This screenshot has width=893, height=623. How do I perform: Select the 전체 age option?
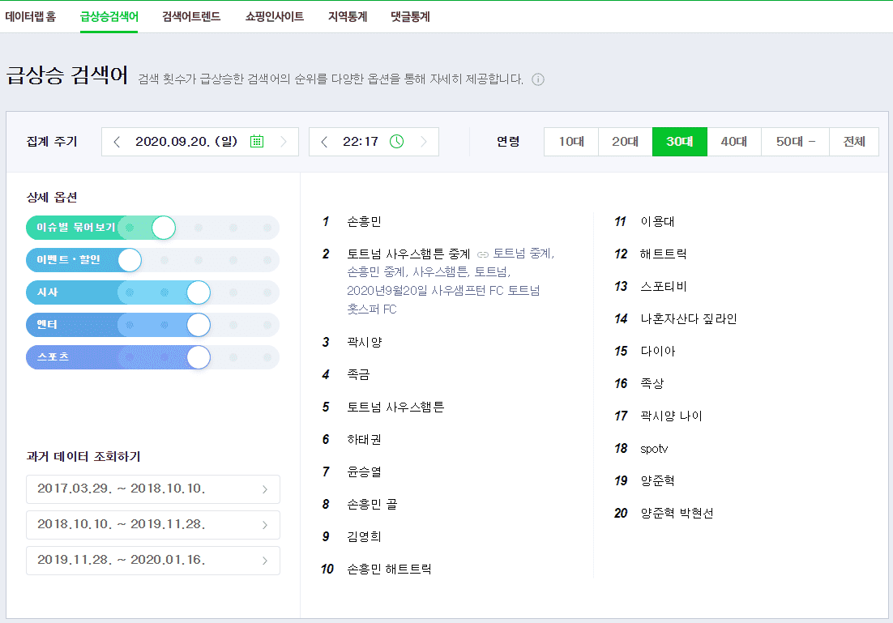click(x=854, y=141)
